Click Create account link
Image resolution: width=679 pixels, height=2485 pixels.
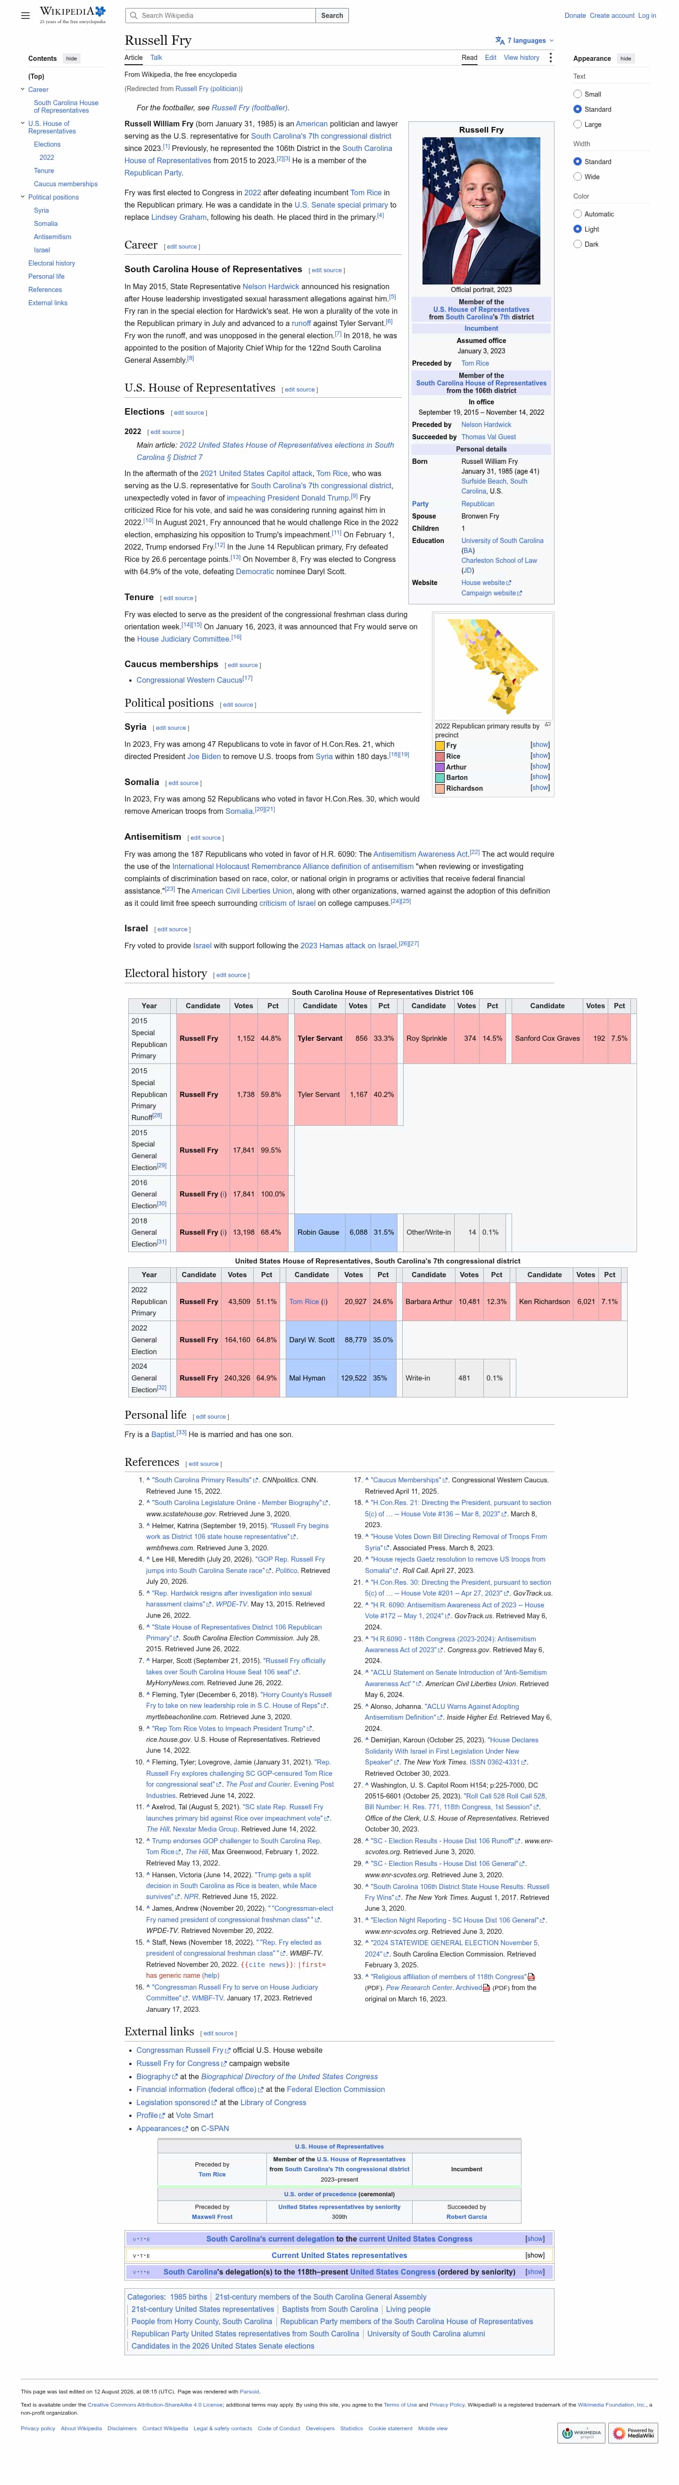(x=612, y=16)
